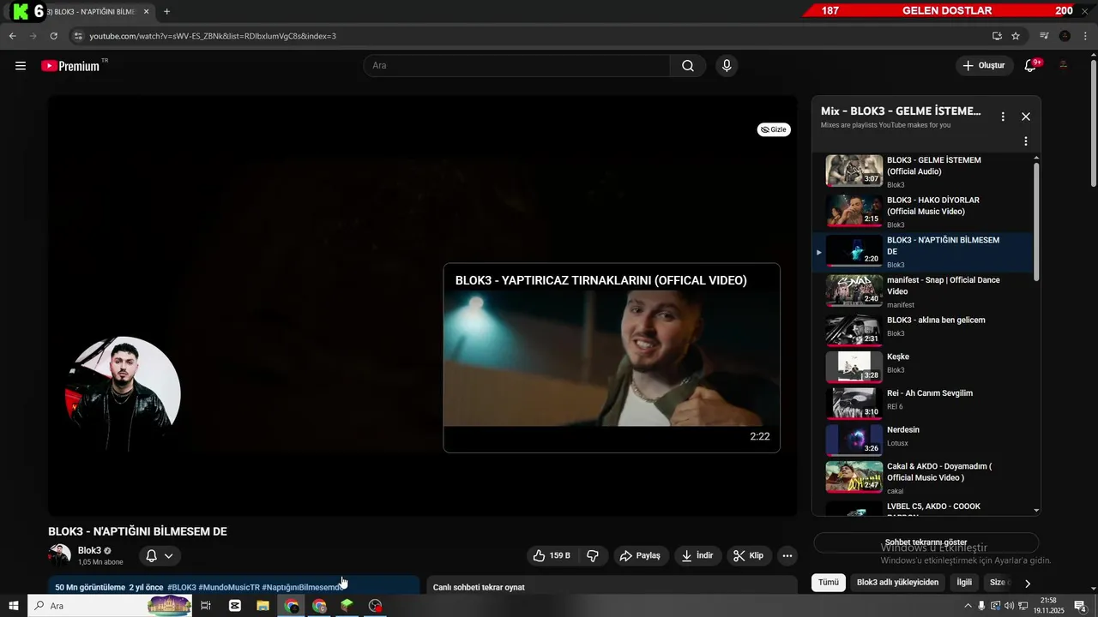Open the YouTube guide hamburger menu

click(21, 66)
